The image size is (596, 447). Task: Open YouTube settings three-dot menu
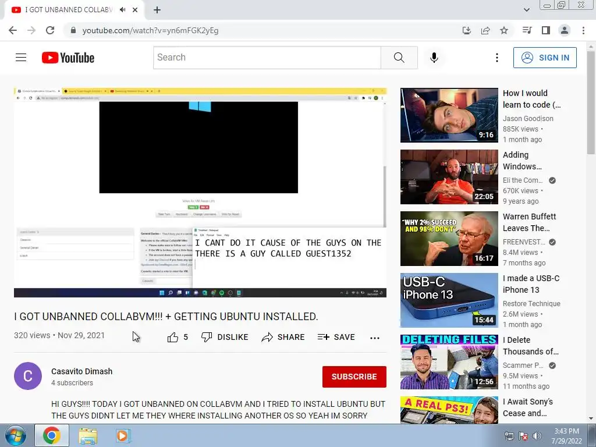(497, 58)
